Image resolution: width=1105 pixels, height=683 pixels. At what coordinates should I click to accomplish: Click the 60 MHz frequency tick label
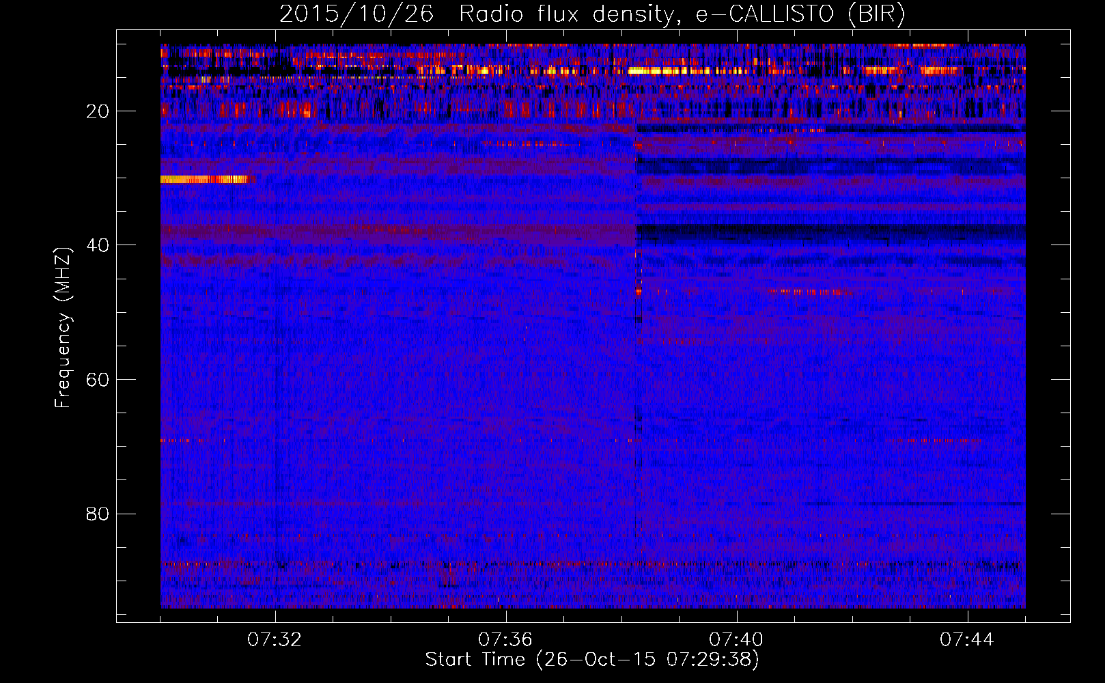pyautogui.click(x=98, y=380)
